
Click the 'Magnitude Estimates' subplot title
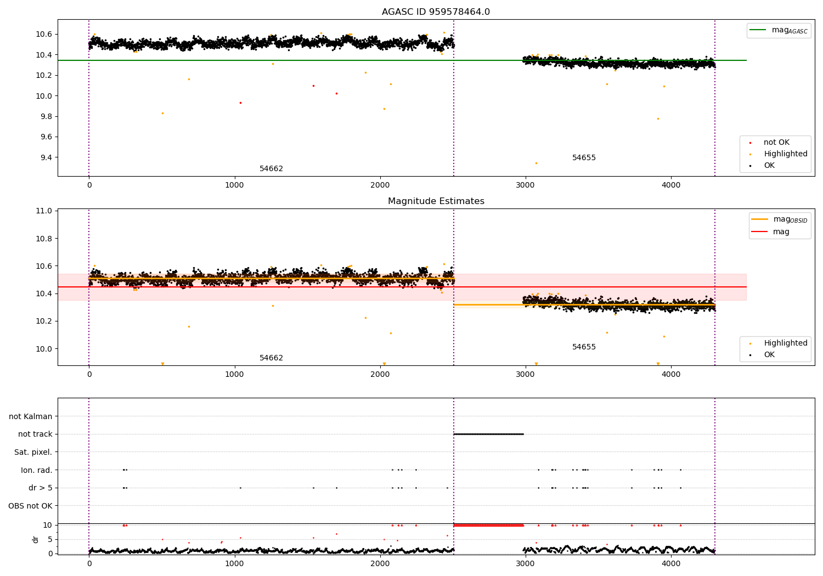click(436, 201)
